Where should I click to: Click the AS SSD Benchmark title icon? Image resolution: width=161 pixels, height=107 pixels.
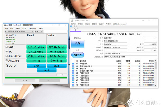pyautogui.click(x=5, y=25)
